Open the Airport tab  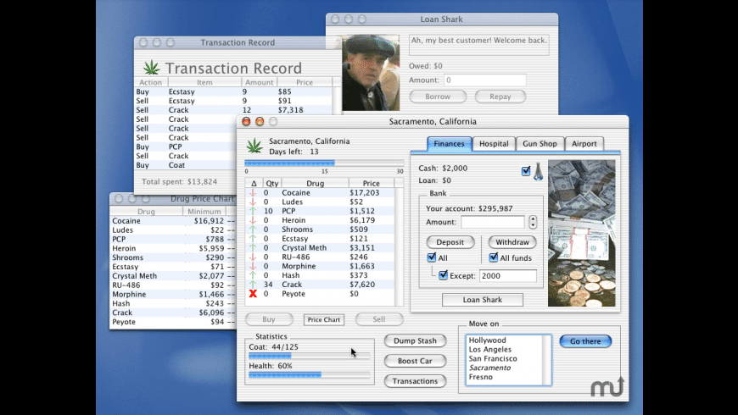pos(584,144)
